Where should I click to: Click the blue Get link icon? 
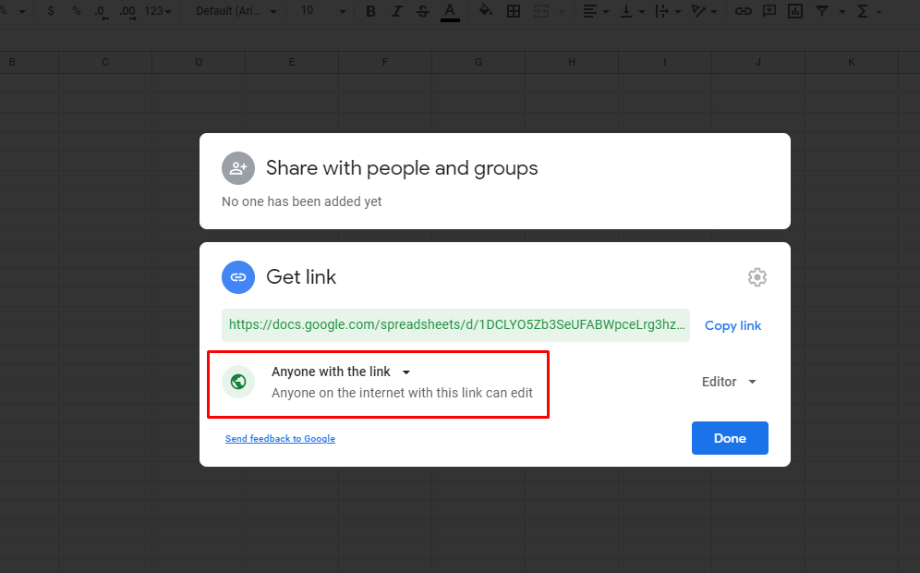[238, 277]
